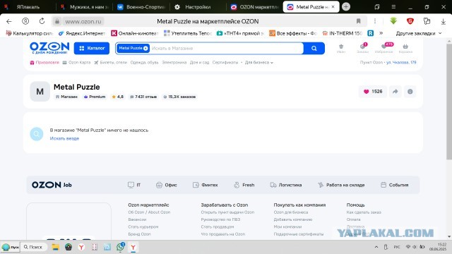
Task: Open Калькулятор bookmark
Action: [x=30, y=33]
